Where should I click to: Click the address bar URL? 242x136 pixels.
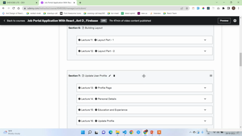[x=57, y=8]
